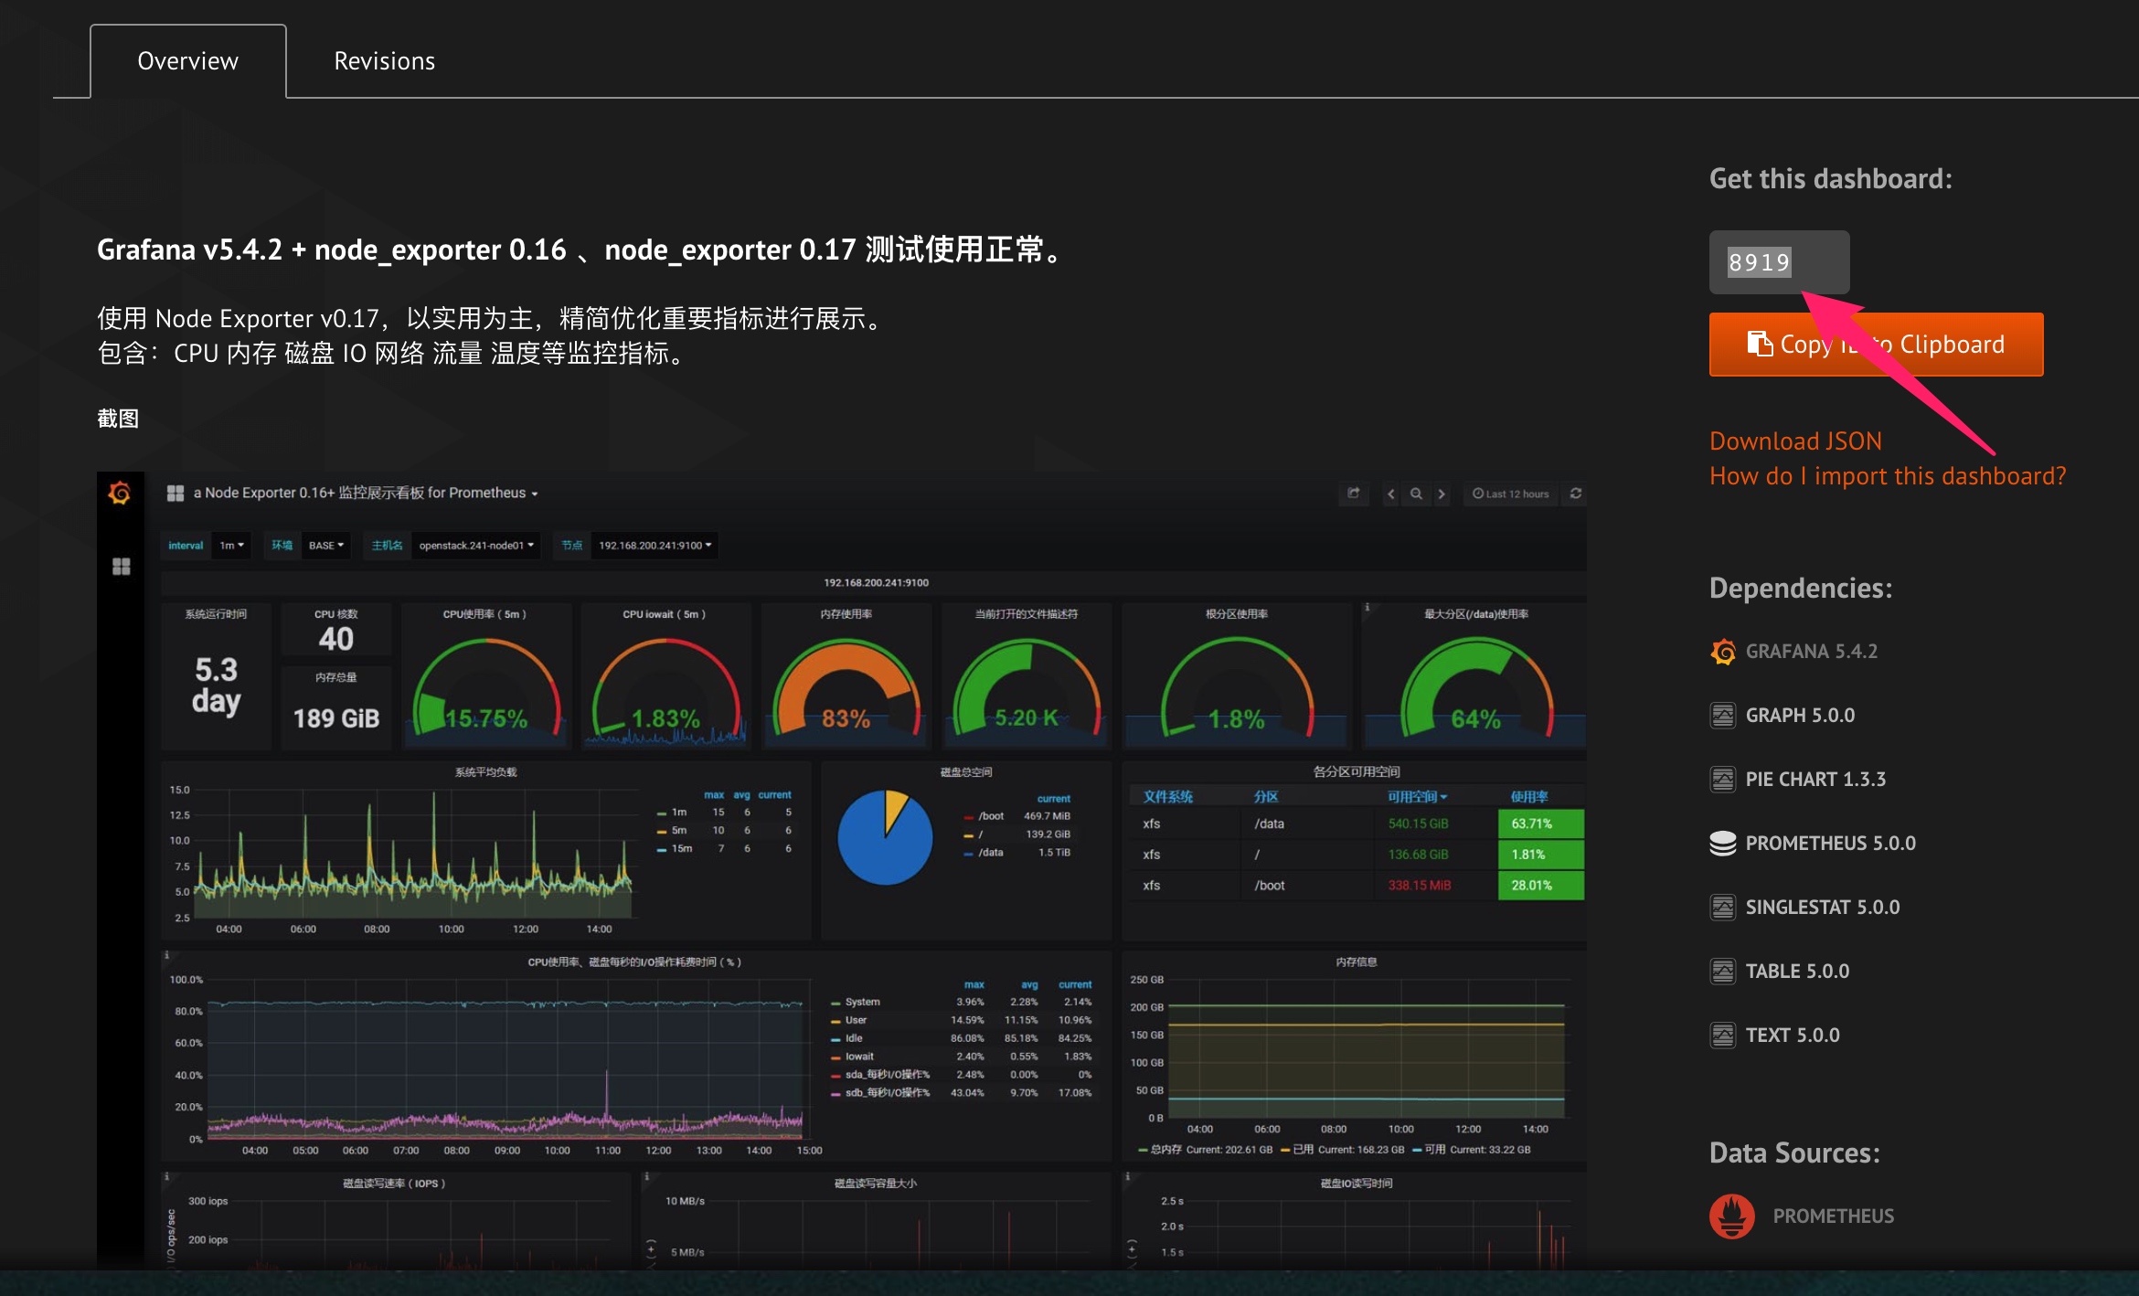Open the TABLE 5.0.0 dependency
The image size is (2139, 1296).
pos(1797,972)
